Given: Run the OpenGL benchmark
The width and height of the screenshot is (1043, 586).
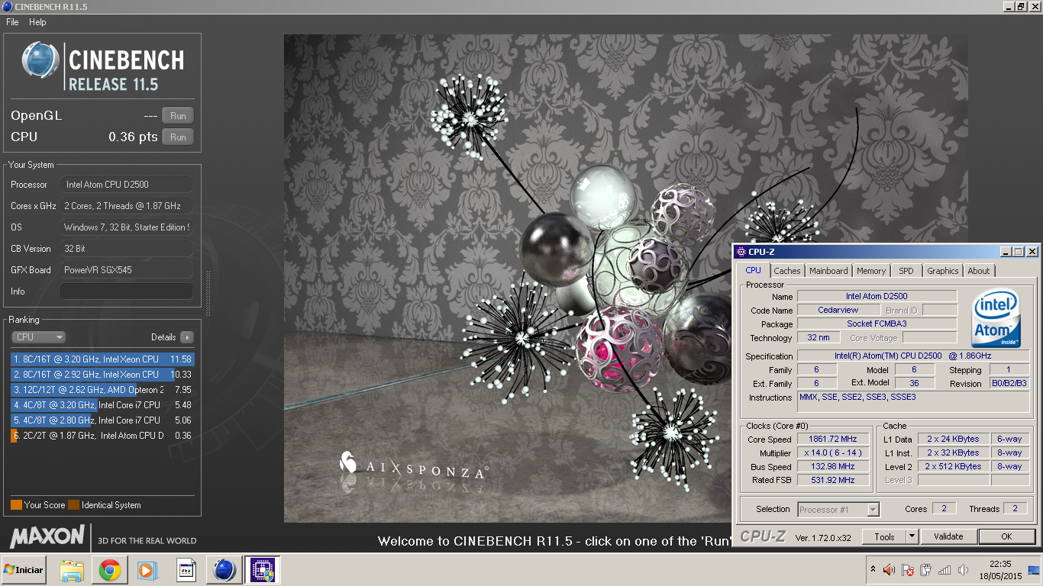Looking at the screenshot, I should (178, 116).
